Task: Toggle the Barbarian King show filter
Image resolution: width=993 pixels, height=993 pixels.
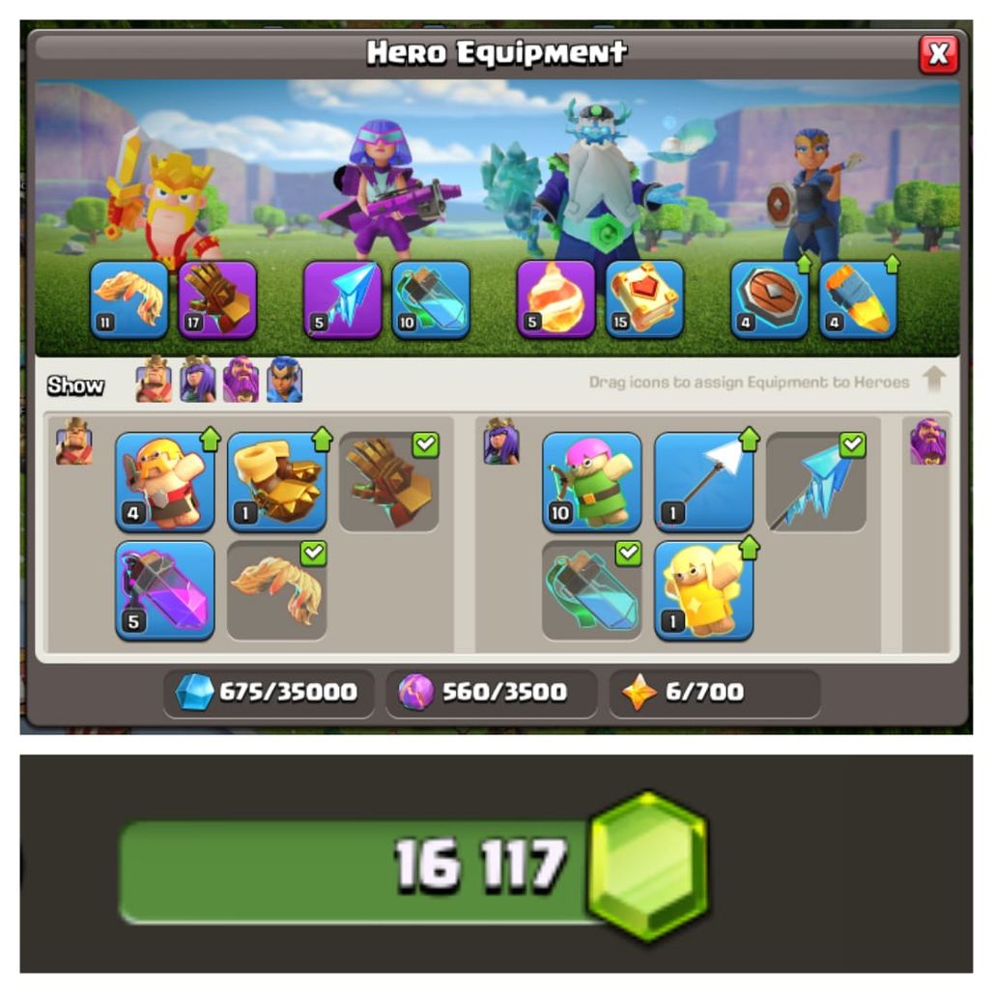Action: 154,380
